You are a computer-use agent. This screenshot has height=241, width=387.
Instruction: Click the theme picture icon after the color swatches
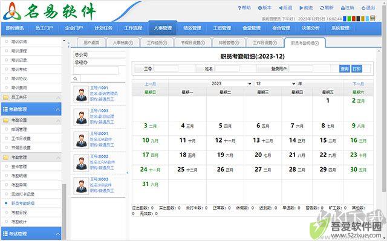pyautogui.click(x=372, y=18)
